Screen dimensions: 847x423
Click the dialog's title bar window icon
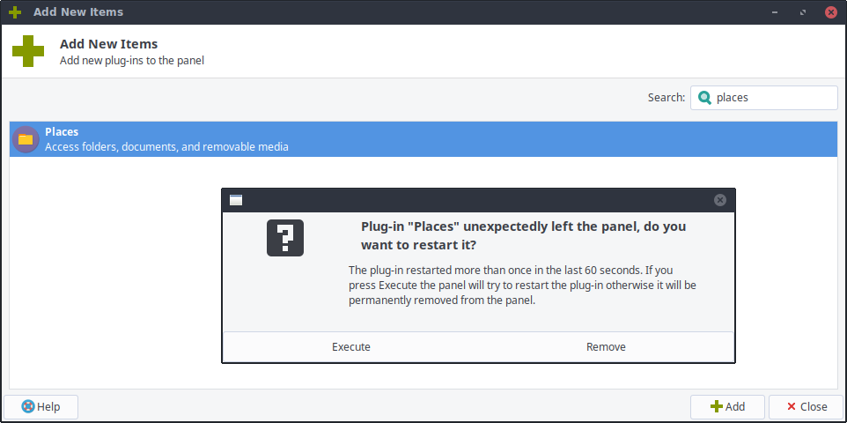[236, 200]
